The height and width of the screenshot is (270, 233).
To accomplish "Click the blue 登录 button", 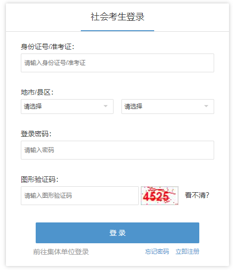I will (x=117, y=233).
